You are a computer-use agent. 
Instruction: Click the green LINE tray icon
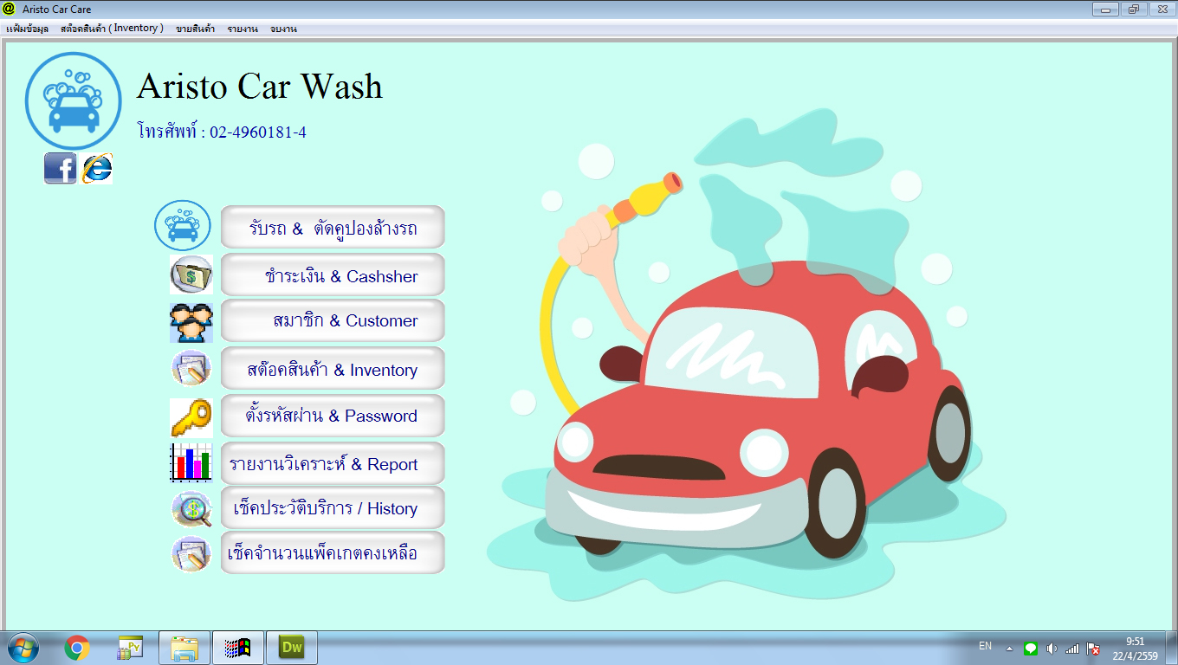coord(1030,649)
